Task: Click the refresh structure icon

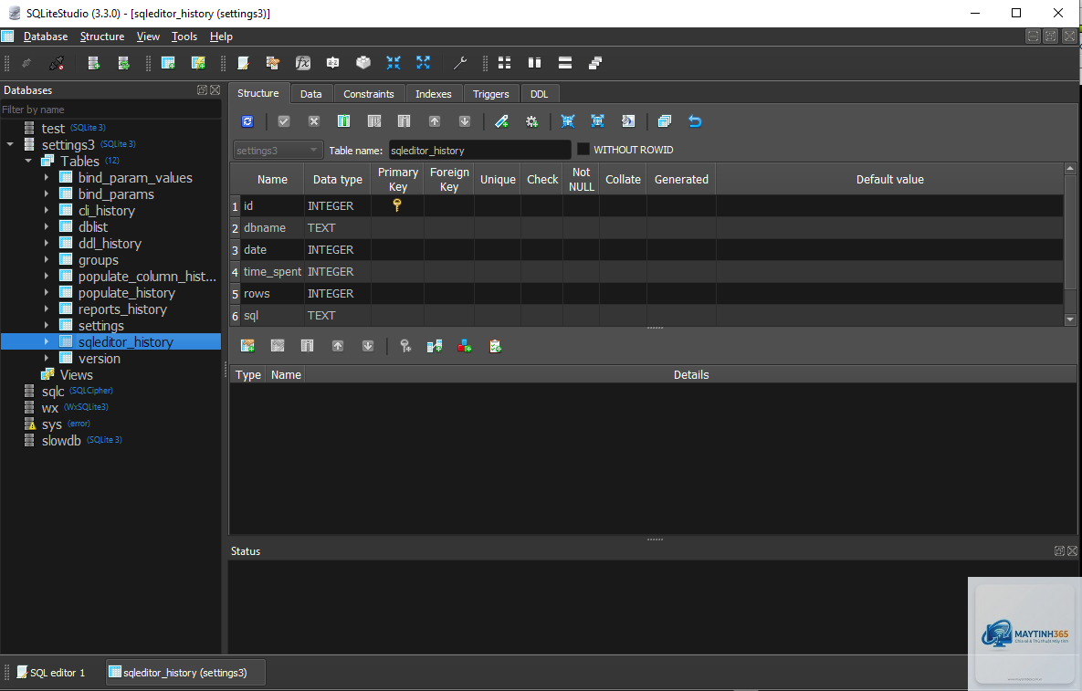Action: tap(247, 121)
